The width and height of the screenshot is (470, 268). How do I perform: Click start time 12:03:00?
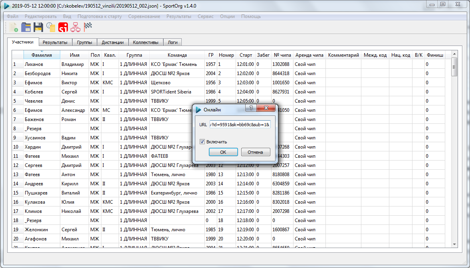coord(246,82)
